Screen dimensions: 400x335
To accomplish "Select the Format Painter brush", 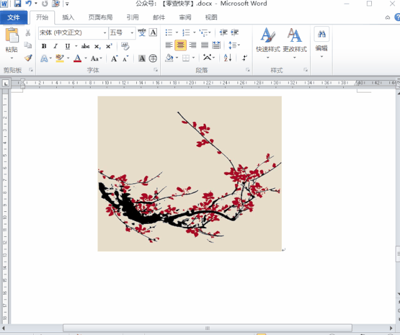I will click(28, 58).
